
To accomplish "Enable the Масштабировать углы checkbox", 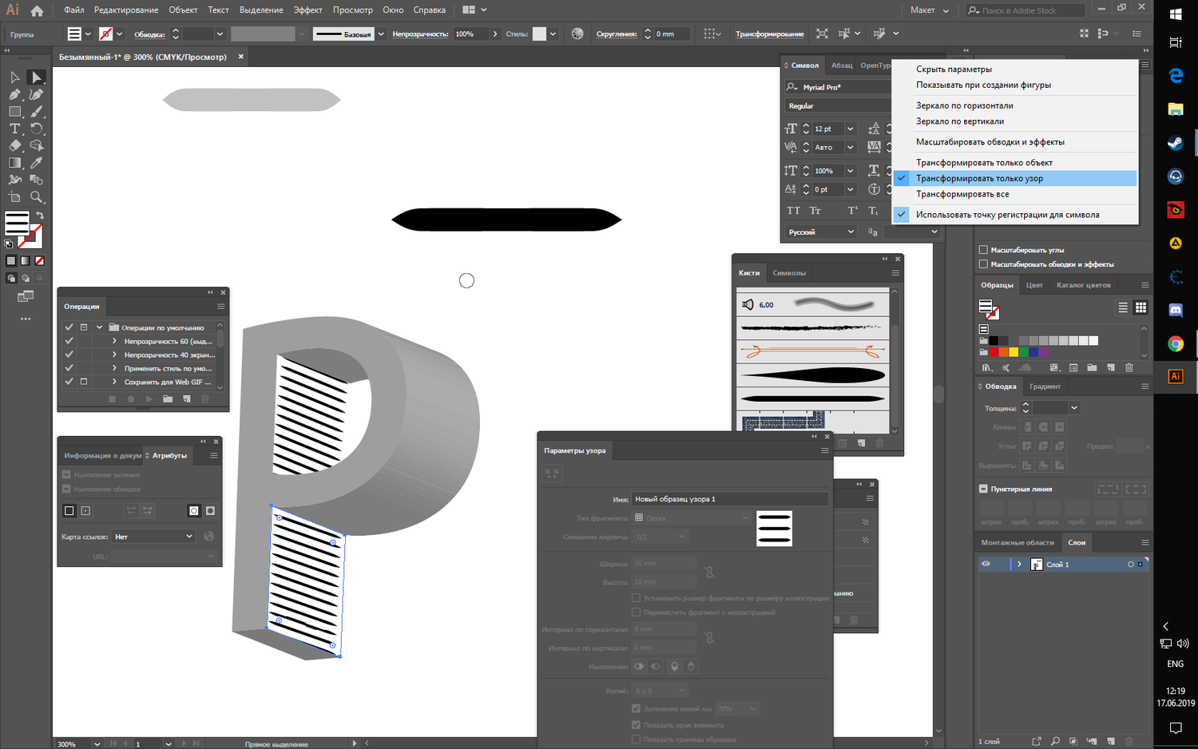I will coord(983,250).
